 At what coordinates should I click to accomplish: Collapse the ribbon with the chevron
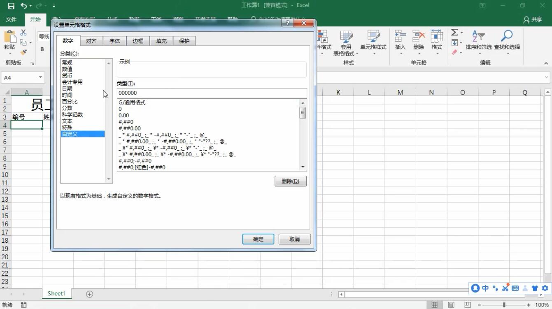pos(546,63)
